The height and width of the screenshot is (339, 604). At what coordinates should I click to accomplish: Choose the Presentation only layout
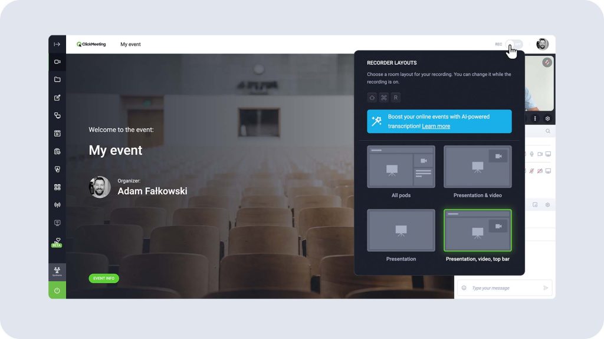click(x=401, y=230)
